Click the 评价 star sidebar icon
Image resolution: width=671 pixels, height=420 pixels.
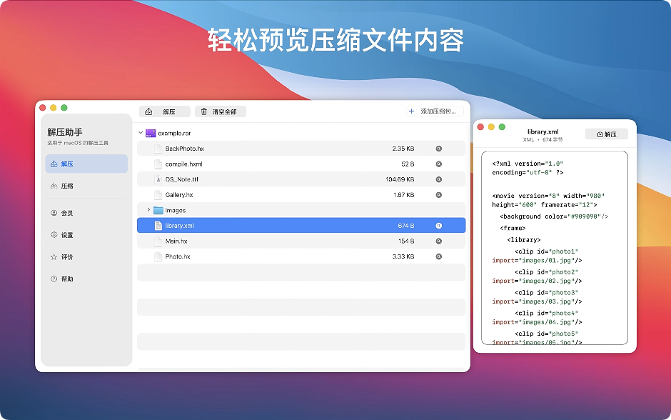(x=54, y=257)
